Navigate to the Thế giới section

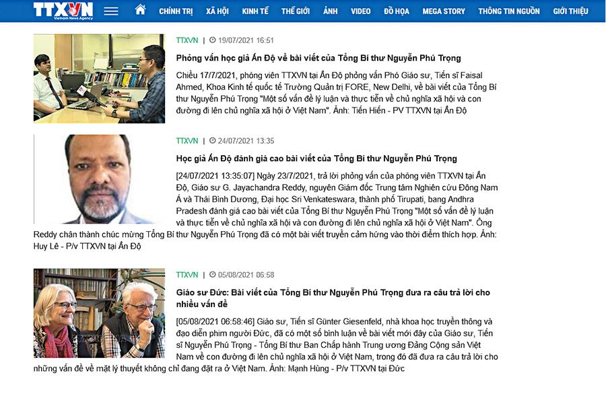(296, 11)
